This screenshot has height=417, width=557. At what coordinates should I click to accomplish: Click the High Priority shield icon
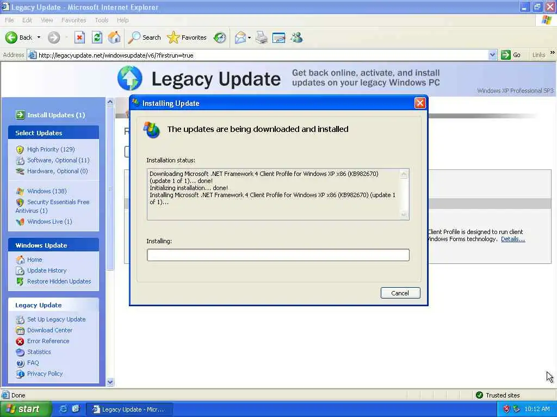click(20, 150)
